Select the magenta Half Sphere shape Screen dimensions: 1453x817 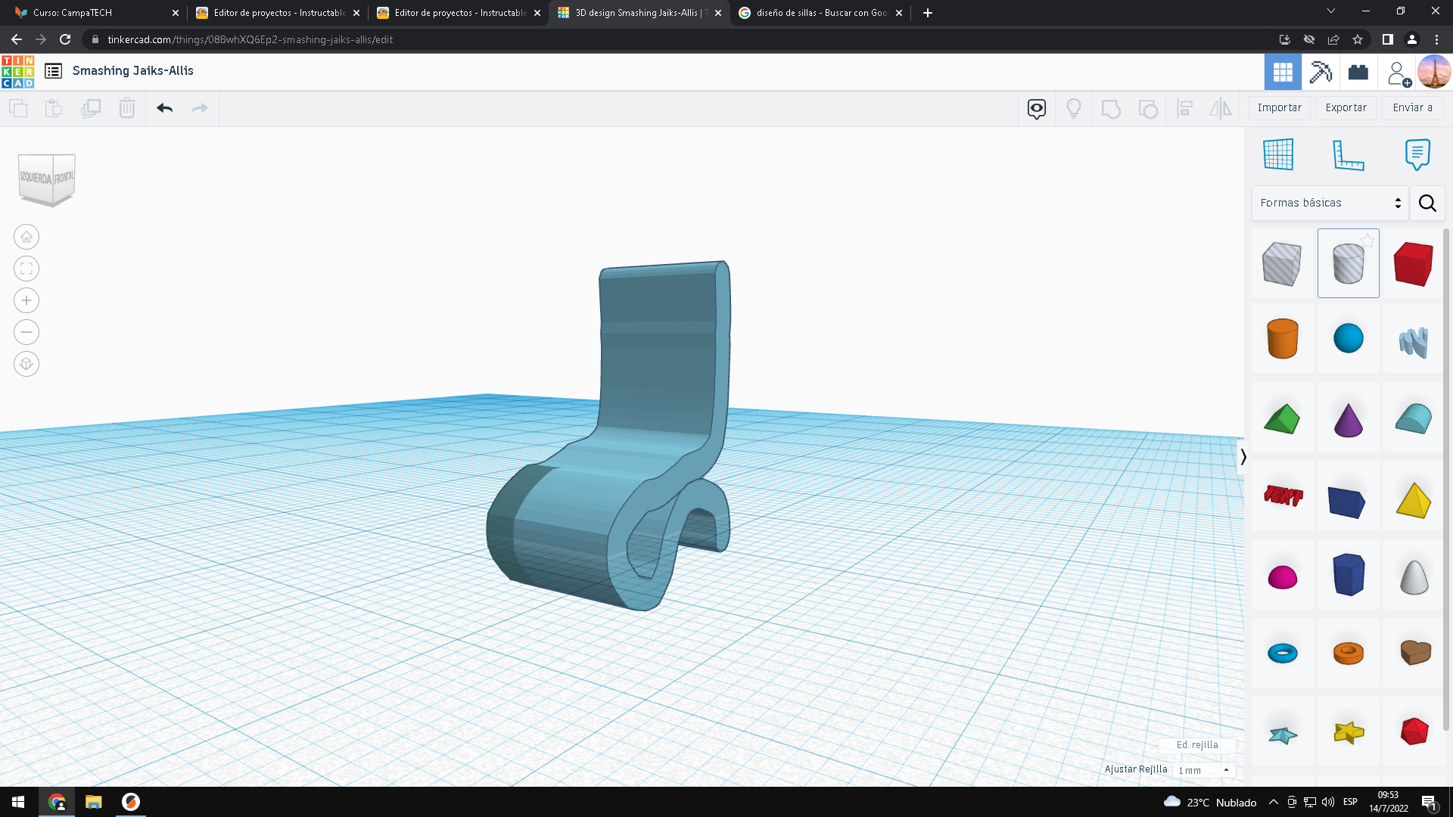pos(1282,577)
